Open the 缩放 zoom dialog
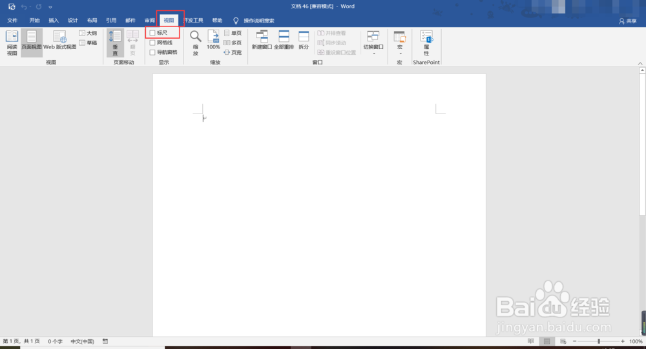646x349 pixels. click(196, 43)
